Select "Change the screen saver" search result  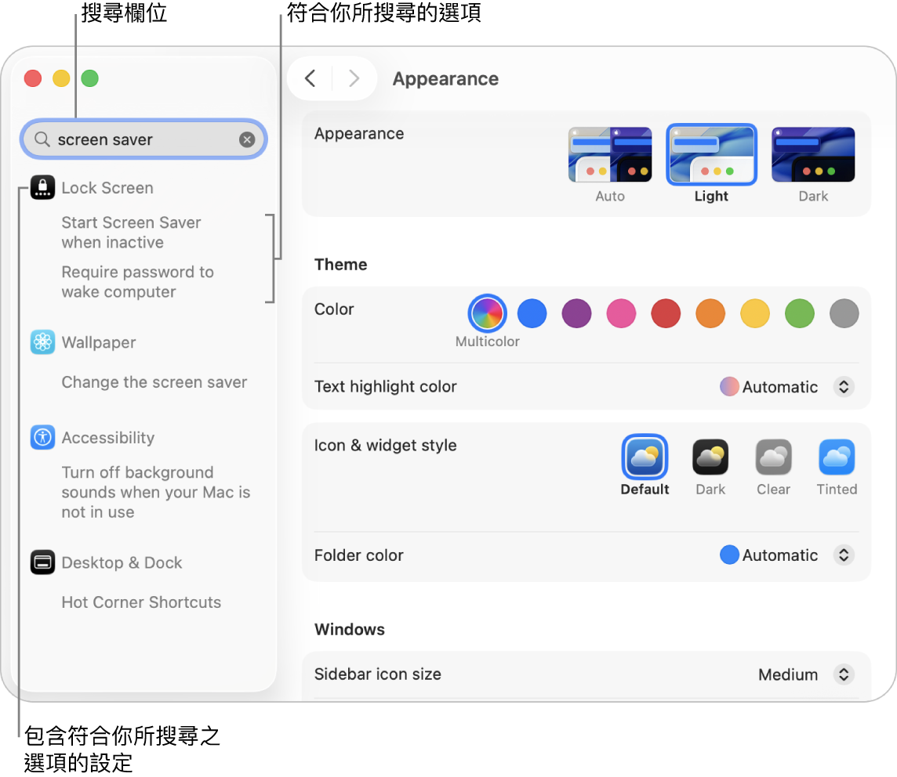click(x=154, y=382)
